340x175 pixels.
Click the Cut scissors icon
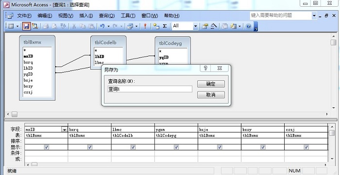click(74, 26)
